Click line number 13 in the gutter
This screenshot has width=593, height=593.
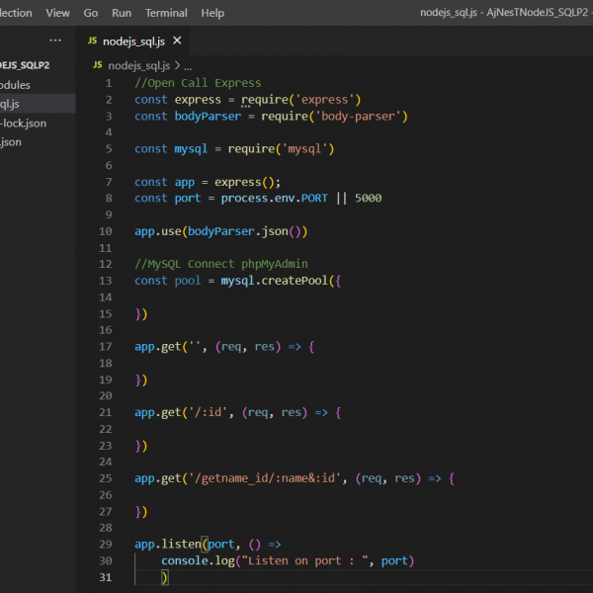click(x=106, y=281)
